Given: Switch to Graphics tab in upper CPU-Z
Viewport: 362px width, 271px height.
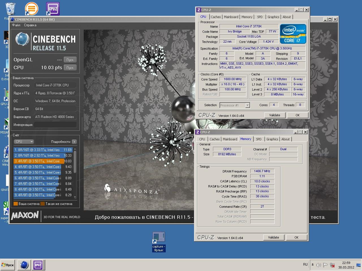Looking at the screenshot, I should pos(273,17).
